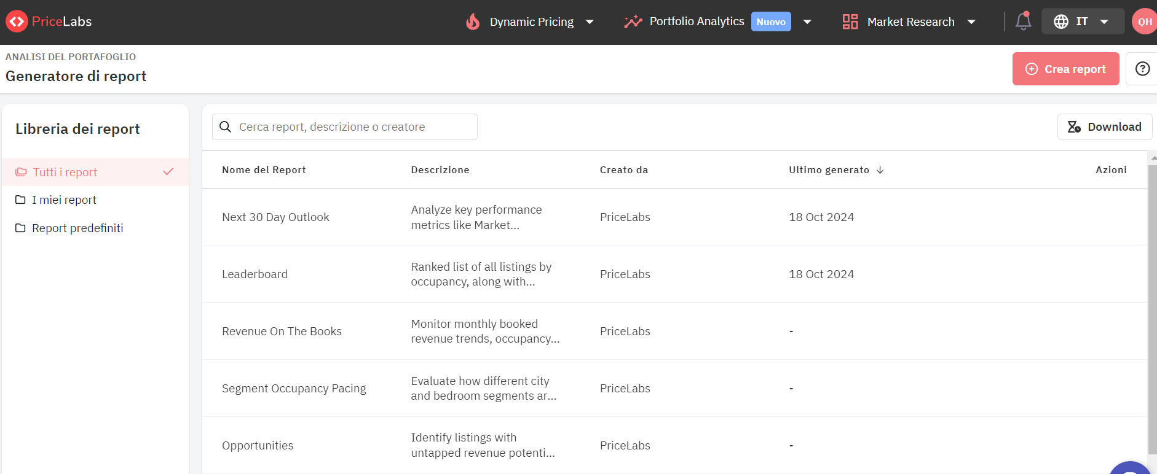Image resolution: width=1157 pixels, height=474 pixels.
Task: Click the PriceLabs logo icon
Action: pyautogui.click(x=17, y=21)
